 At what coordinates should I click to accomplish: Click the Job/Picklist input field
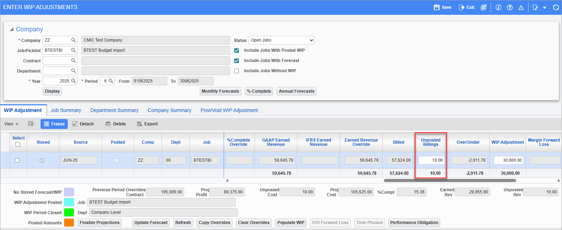(x=56, y=50)
